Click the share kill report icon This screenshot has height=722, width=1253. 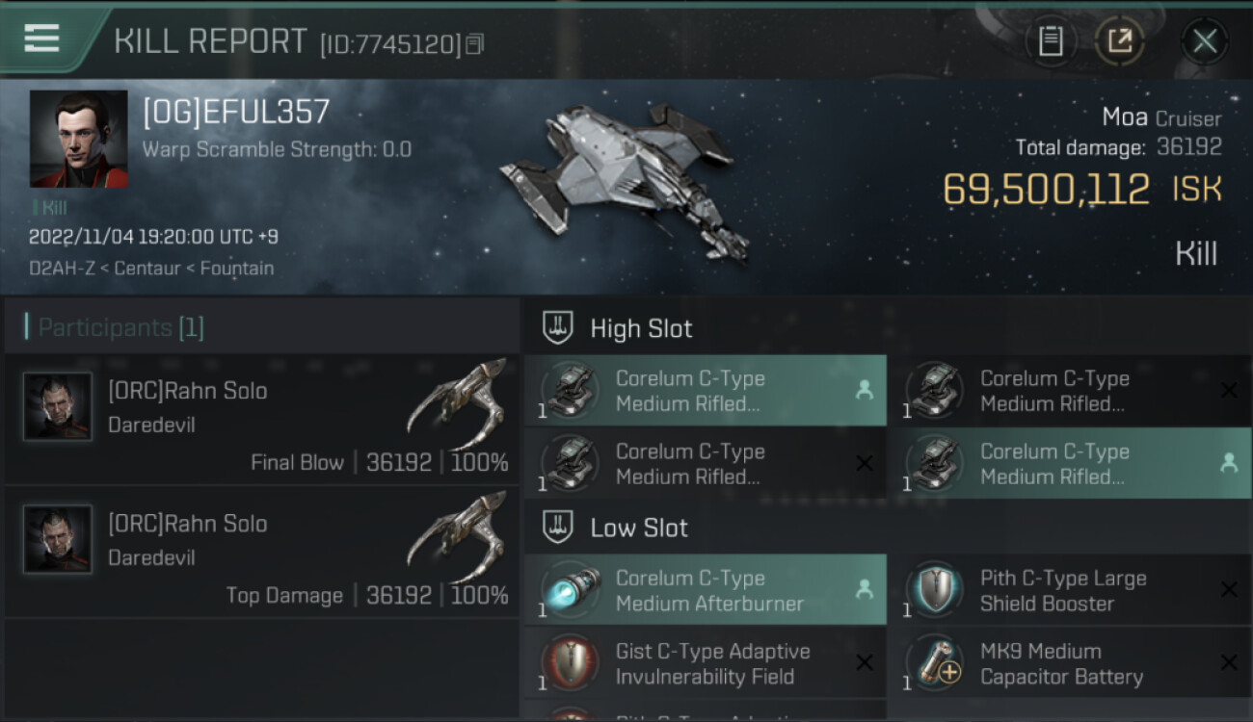1120,41
